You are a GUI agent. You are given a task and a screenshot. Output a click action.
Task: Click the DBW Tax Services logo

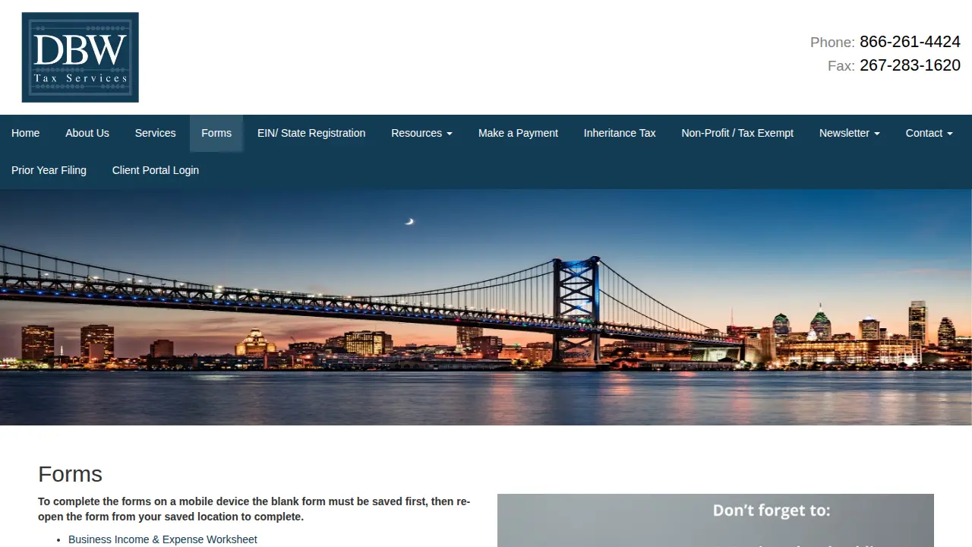pyautogui.click(x=80, y=57)
